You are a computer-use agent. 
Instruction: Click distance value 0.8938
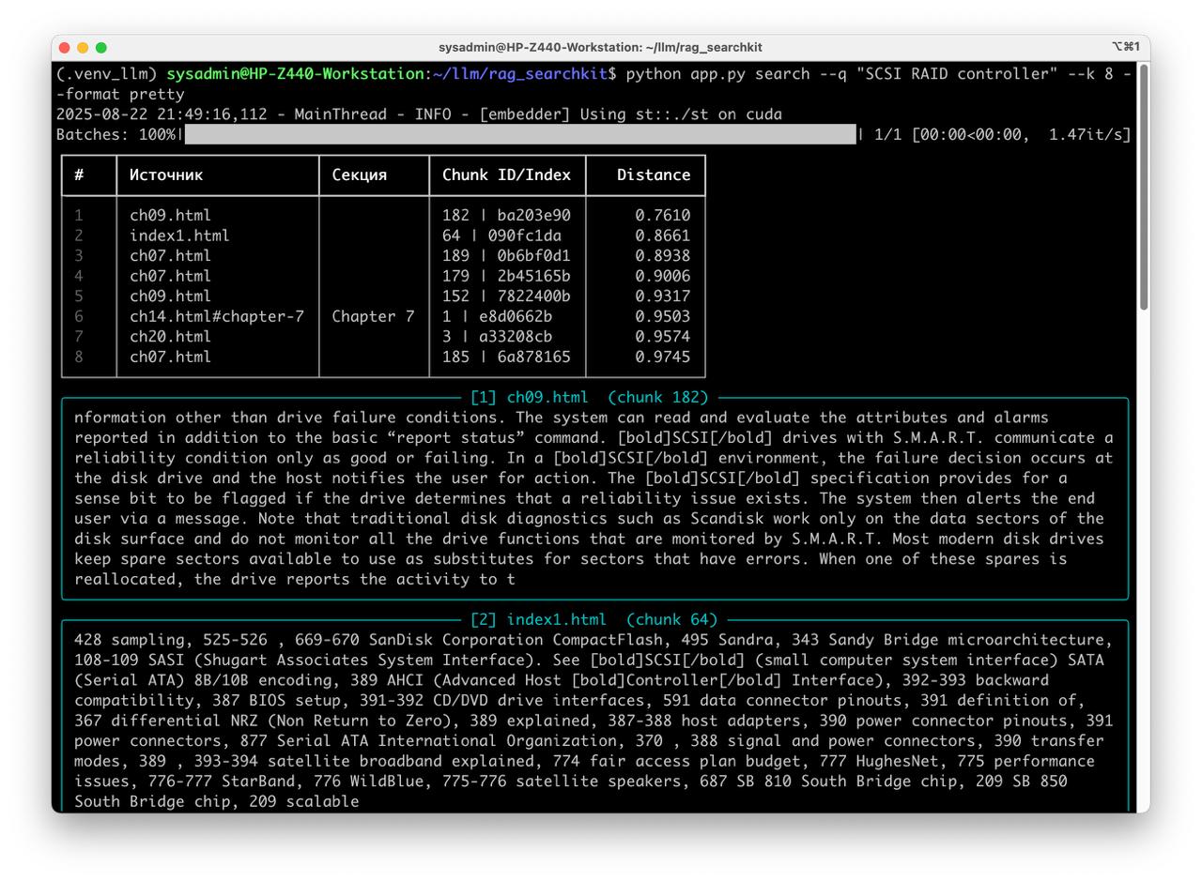[x=663, y=255]
